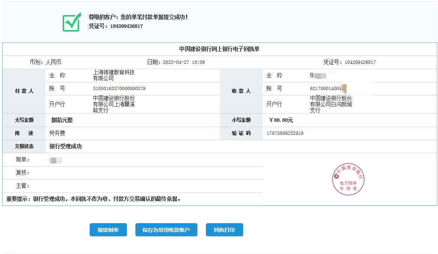Click the amount 捌拾元整

click(x=62, y=120)
